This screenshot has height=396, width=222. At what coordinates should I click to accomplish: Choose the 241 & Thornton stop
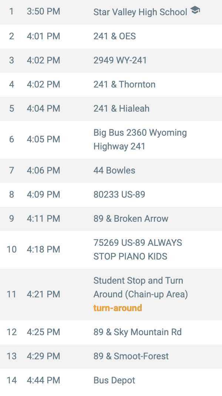pos(124,85)
